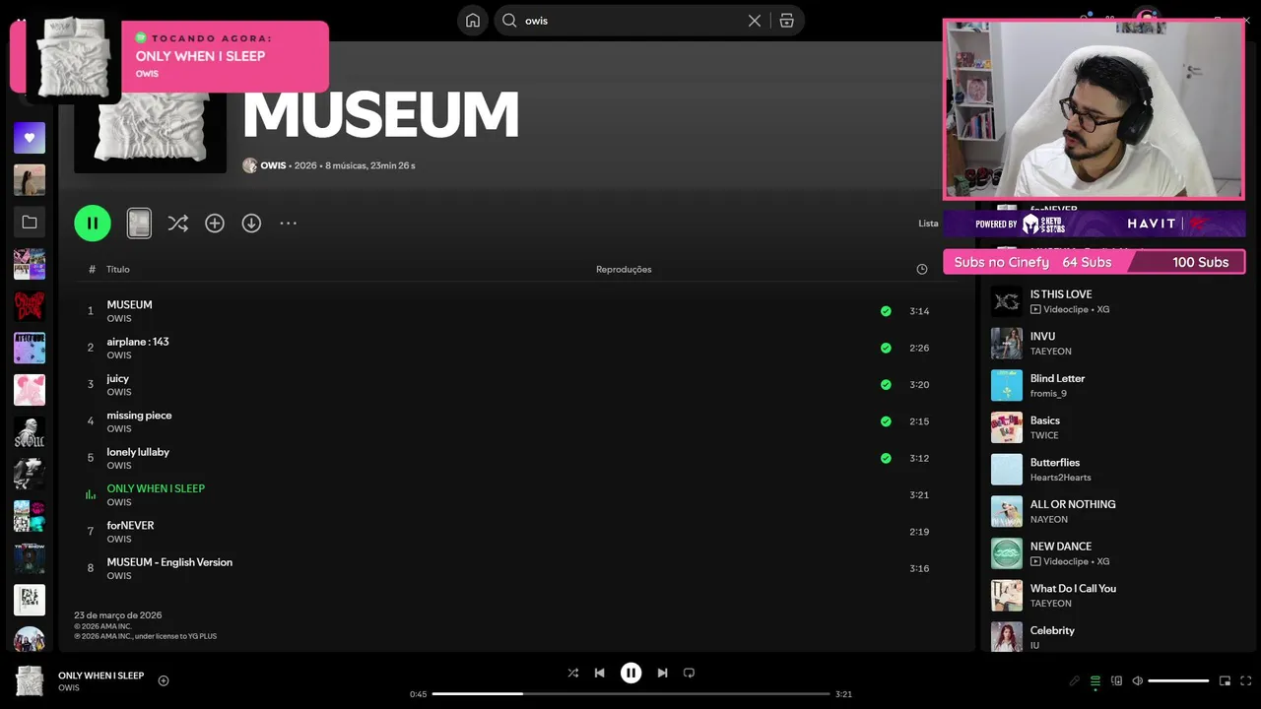The image size is (1261, 709).
Task: Seek within the song progress bar
Action: tap(630, 694)
